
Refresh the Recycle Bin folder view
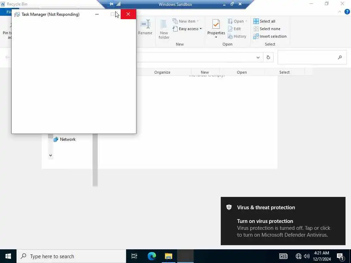(x=268, y=58)
